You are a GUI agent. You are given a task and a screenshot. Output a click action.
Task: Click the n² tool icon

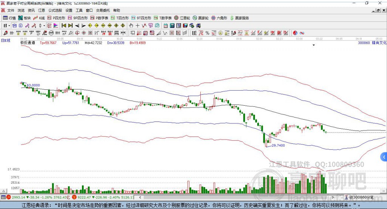[x=64, y=33]
